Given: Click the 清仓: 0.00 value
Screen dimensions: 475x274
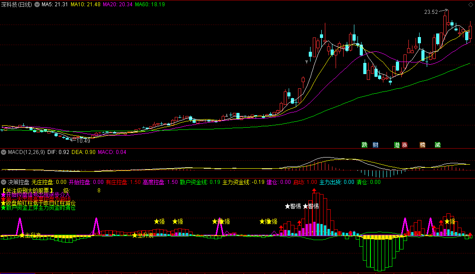Looking at the screenshot, I should pos(369,182).
